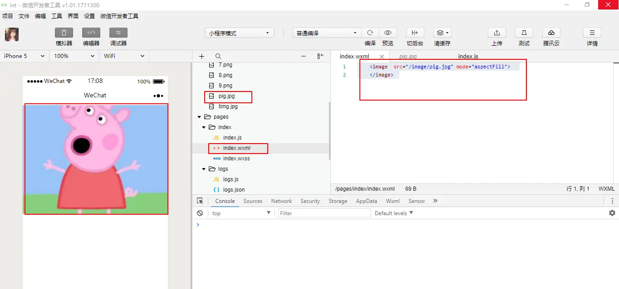Toggle the editor panel button
This screenshot has width=619, height=289.
coord(91,33)
